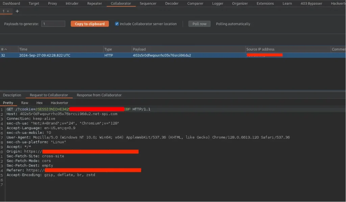Click the sec-ch-ua-platform "Linux" line

pos(36,142)
